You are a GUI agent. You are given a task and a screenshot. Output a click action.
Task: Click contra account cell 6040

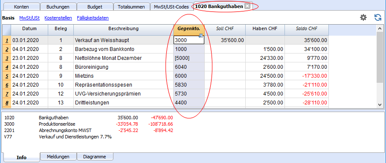coord(189,67)
